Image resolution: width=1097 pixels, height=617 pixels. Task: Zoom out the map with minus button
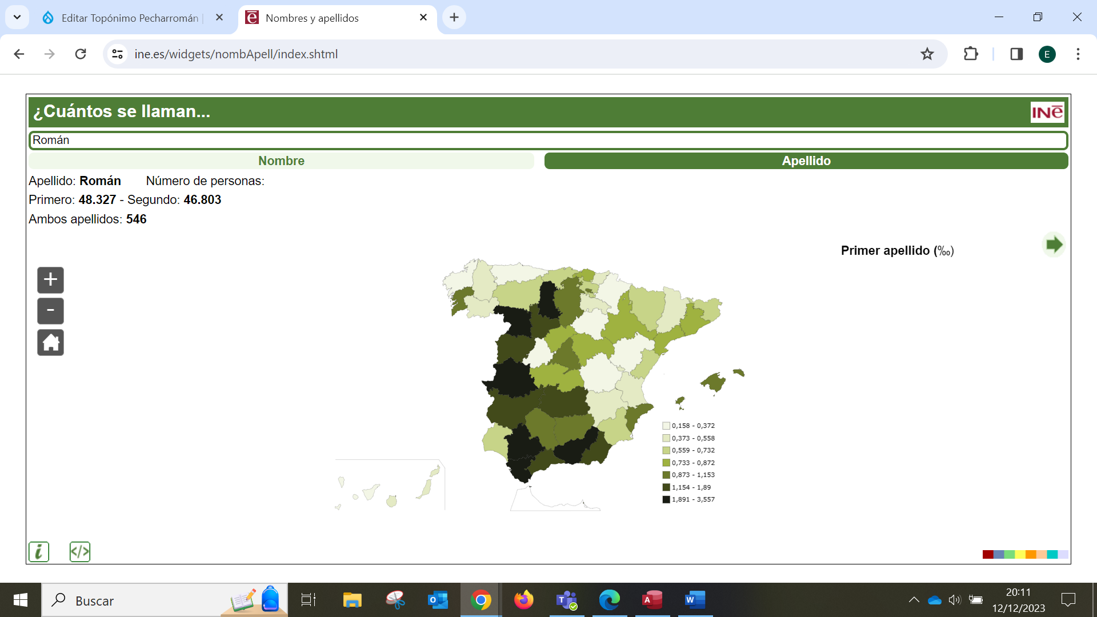point(50,311)
